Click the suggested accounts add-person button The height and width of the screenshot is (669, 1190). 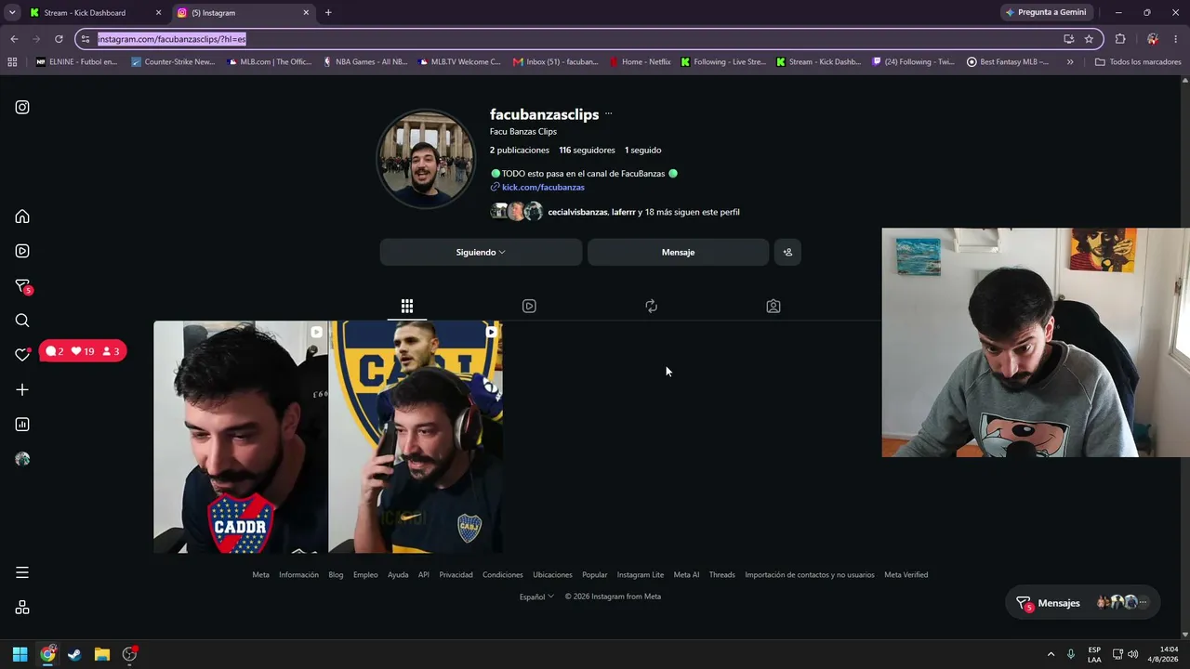[787, 252]
